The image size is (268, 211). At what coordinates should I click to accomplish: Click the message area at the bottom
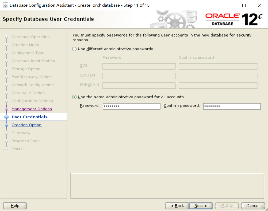167,186
